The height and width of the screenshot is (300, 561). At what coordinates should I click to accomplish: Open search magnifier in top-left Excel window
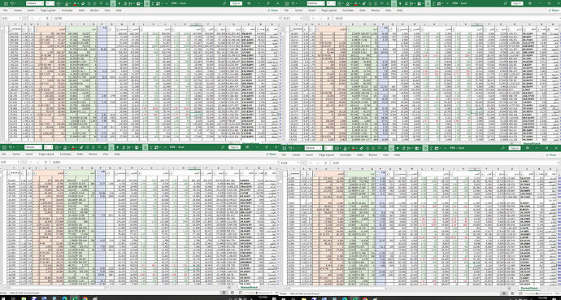[x=224, y=3]
